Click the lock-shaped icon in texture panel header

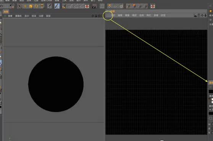click(x=199, y=15)
